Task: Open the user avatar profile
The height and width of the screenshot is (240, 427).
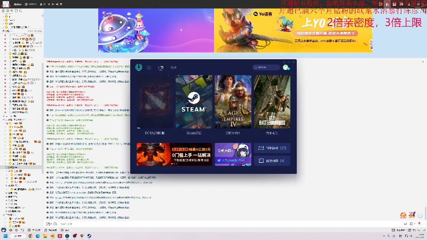Action: tap(286, 67)
